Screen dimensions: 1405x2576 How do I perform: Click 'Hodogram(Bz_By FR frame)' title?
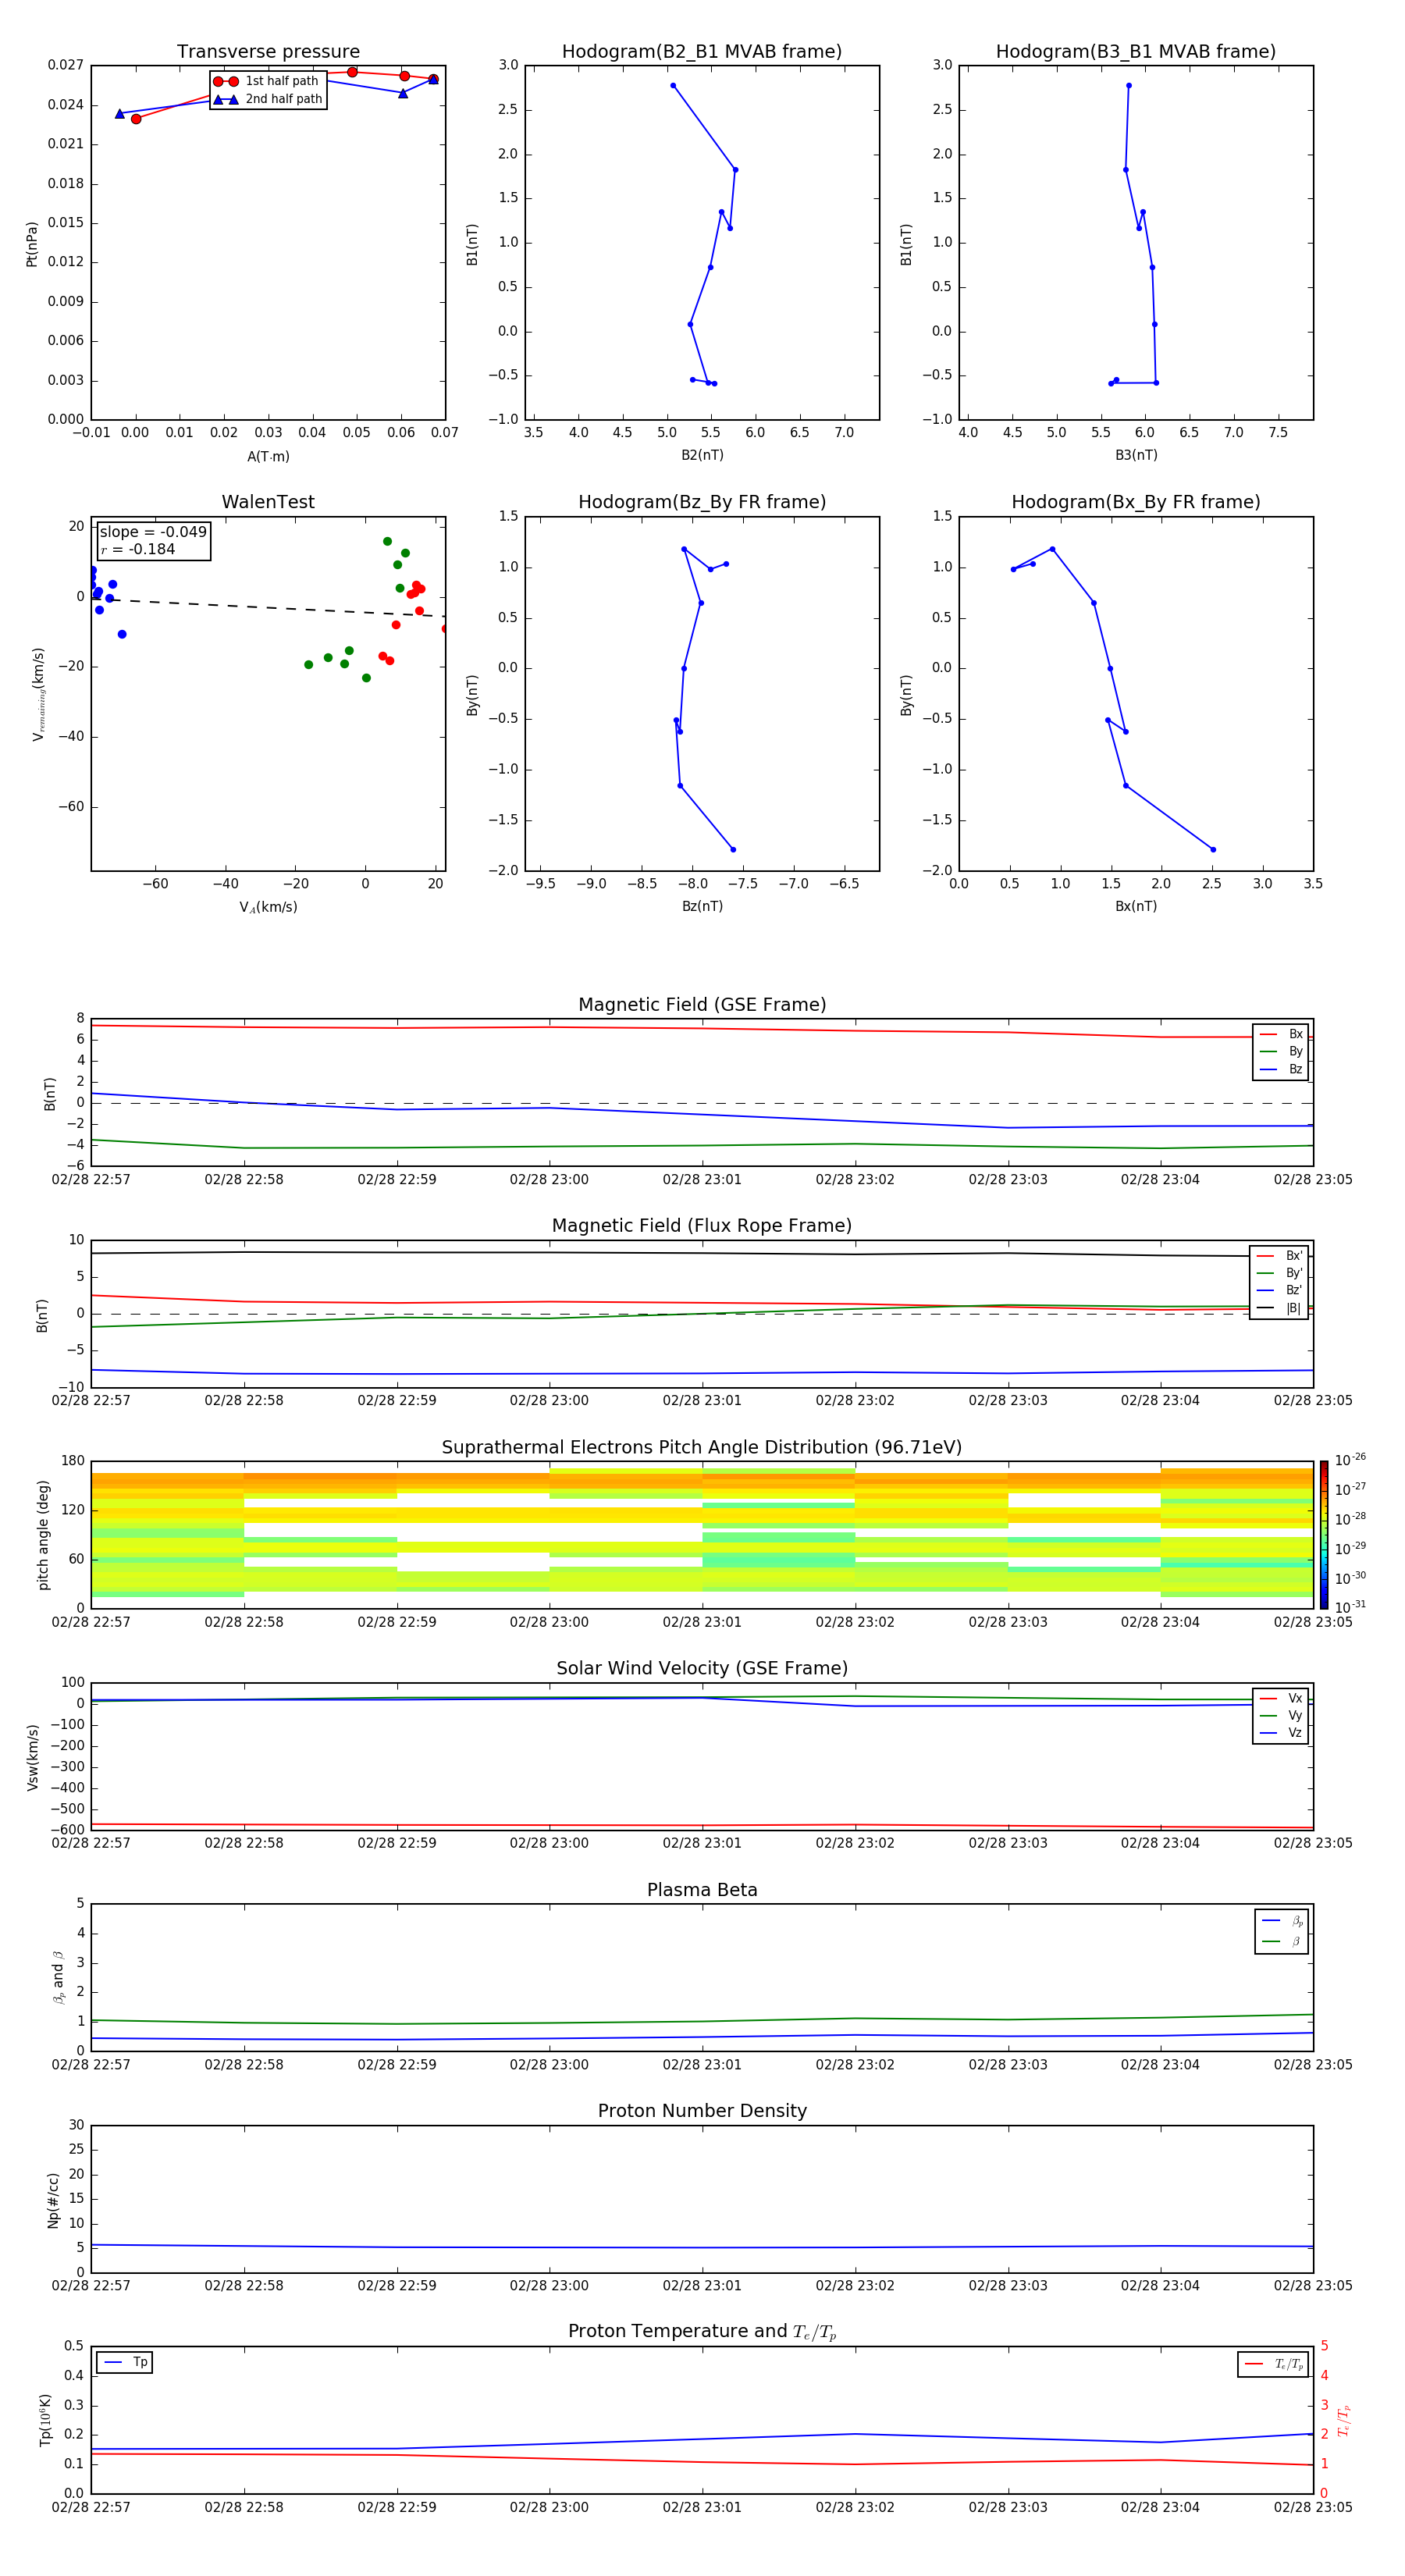[x=702, y=502]
